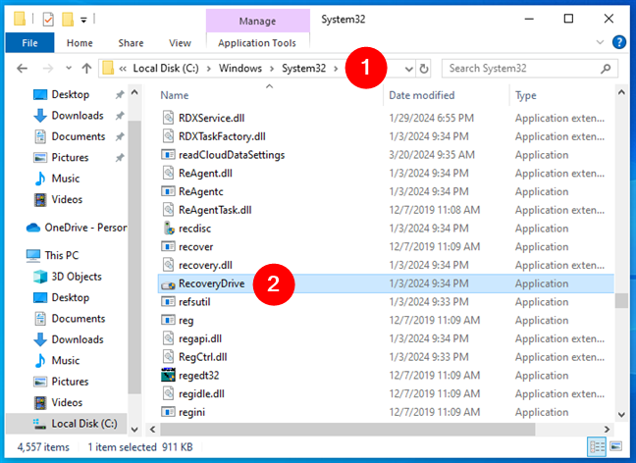636x463 pixels.
Task: Sort by the Name column header
Action: [x=175, y=95]
